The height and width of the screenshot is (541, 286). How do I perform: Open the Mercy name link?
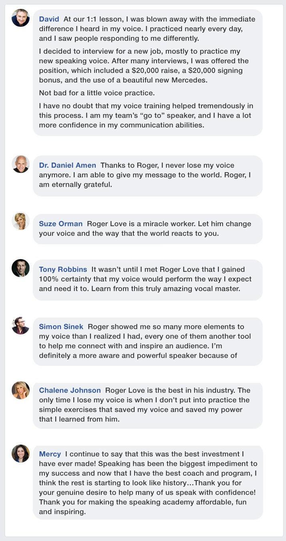click(50, 454)
